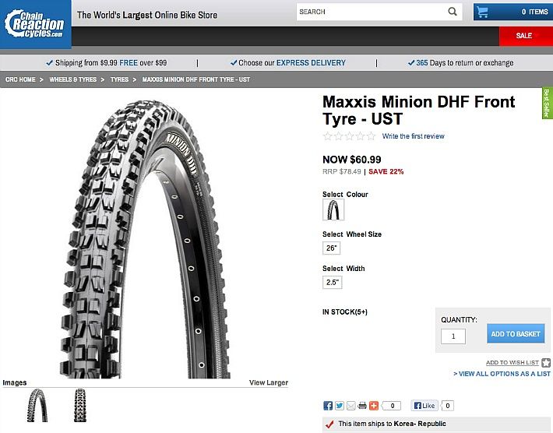Click Add to Basket button
The height and width of the screenshot is (433, 553).
[x=516, y=333]
